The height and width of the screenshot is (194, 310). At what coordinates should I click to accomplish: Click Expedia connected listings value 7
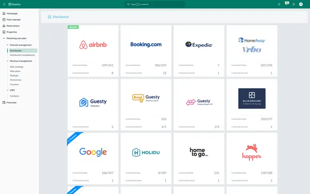point(218,65)
